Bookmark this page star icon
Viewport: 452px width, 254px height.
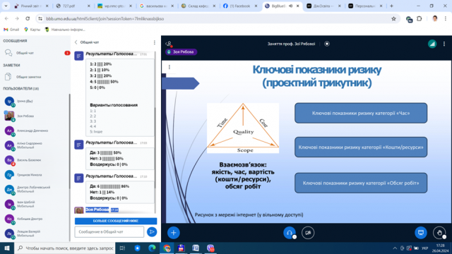(x=393, y=19)
